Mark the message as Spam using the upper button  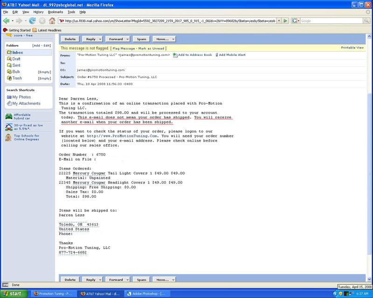pos(141,39)
